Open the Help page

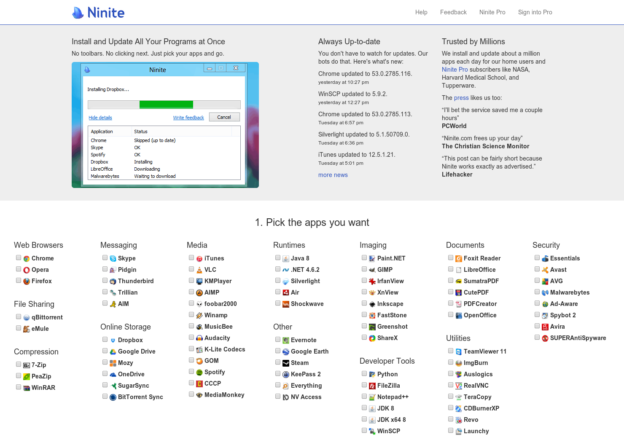pyautogui.click(x=421, y=12)
